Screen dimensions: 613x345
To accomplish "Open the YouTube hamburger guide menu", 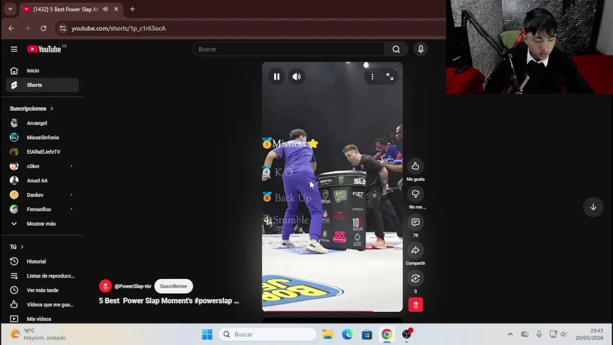I will 14,49.
